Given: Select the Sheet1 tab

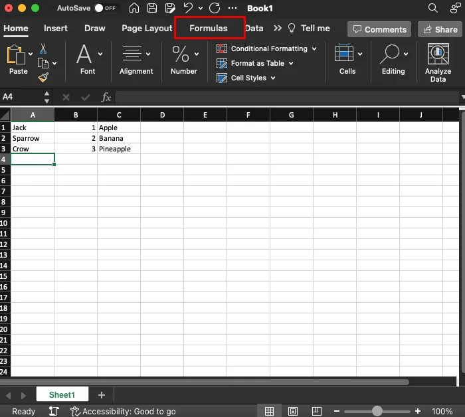Looking at the screenshot, I should pos(62,395).
